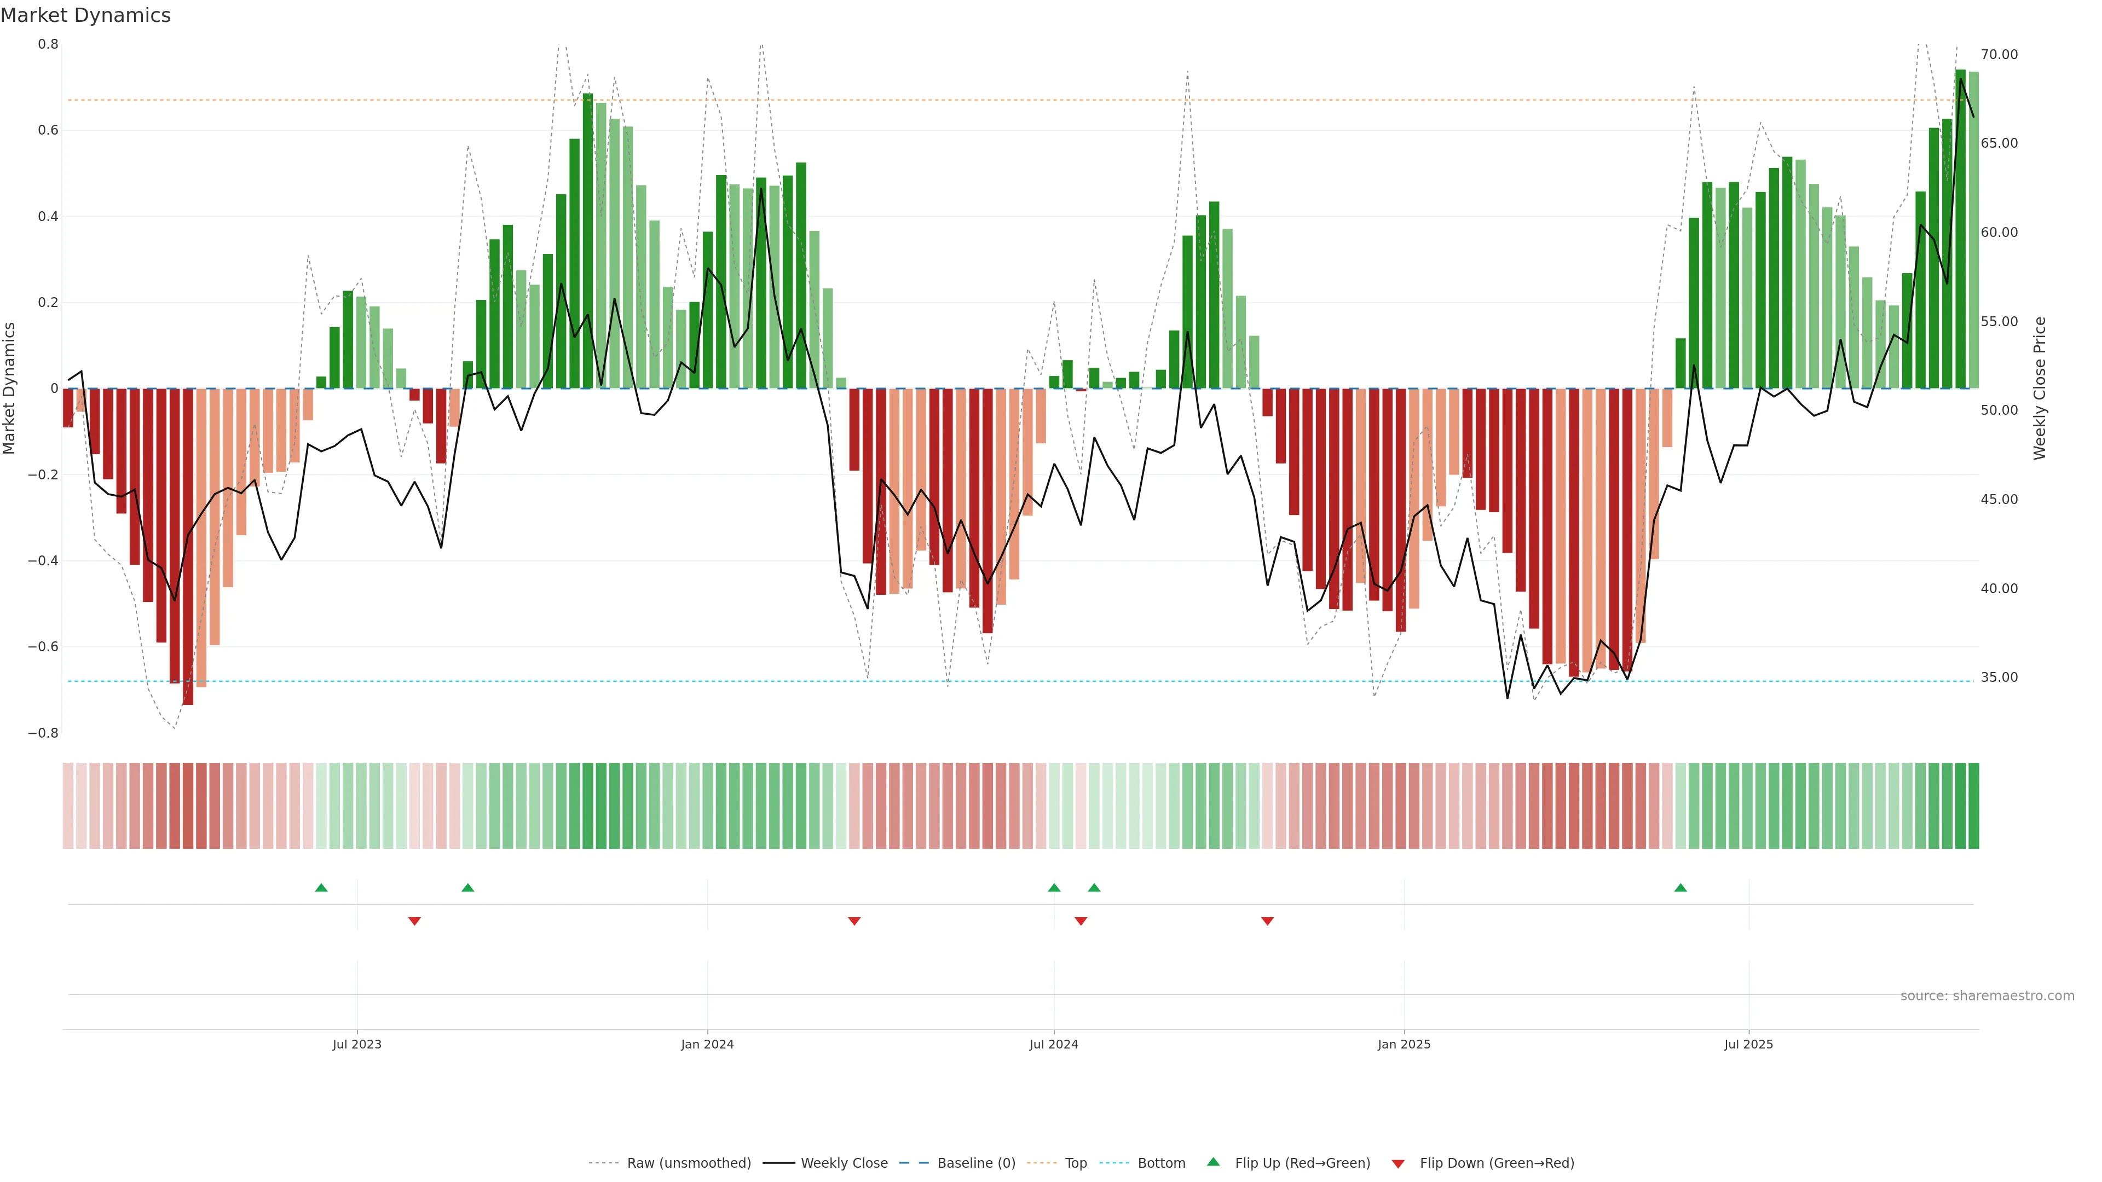Click the green triangle icon in the legend

coord(1214,1162)
